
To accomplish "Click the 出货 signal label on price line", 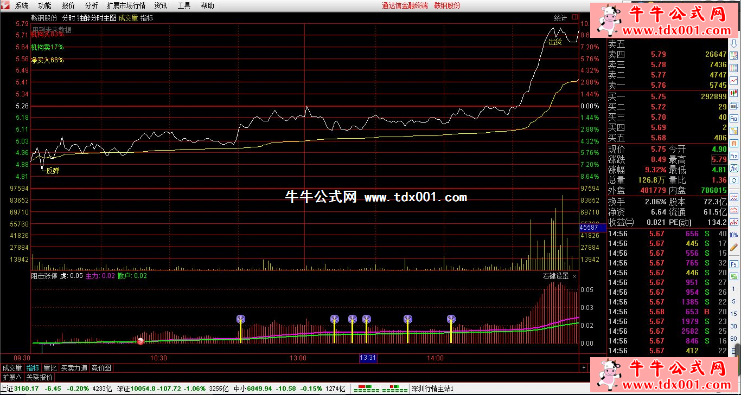I will pos(554,42).
